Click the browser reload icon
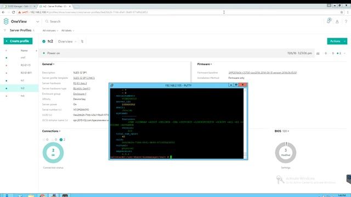This screenshot has height=197, width=351. coord(13,12)
